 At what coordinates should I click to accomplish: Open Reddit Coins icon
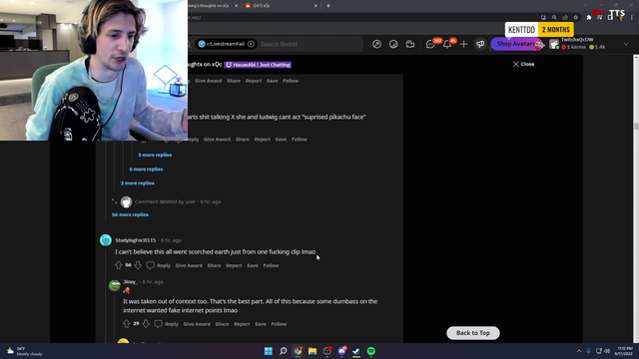pos(393,44)
